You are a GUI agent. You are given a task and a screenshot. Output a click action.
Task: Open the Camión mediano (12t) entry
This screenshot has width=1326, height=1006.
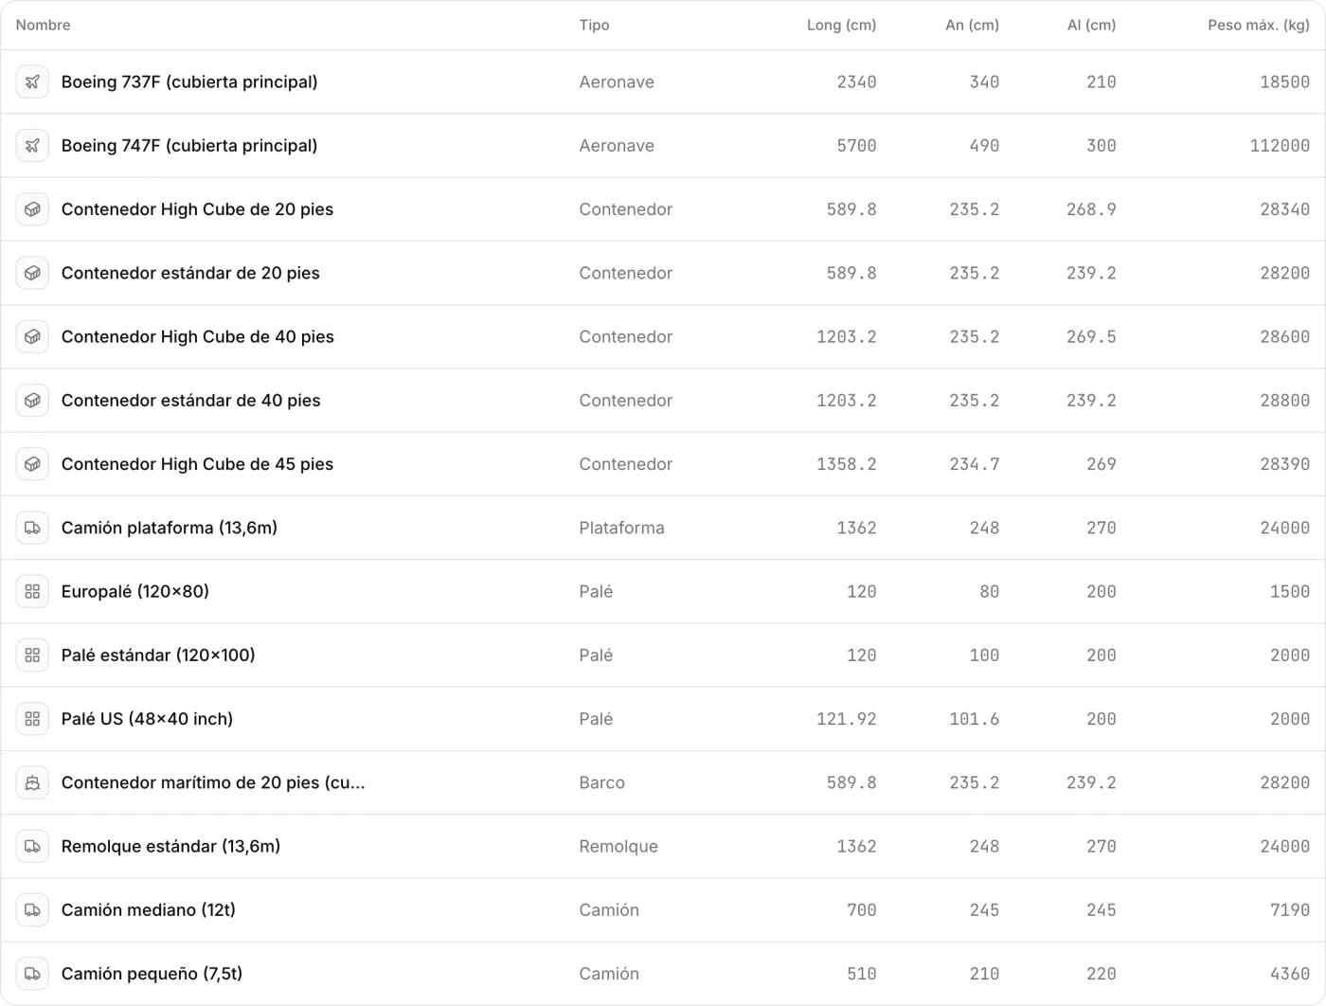pos(663,909)
